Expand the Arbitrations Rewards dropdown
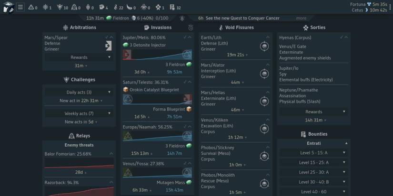This screenshot has width=393, height=196. pyautogui.click(x=79, y=57)
